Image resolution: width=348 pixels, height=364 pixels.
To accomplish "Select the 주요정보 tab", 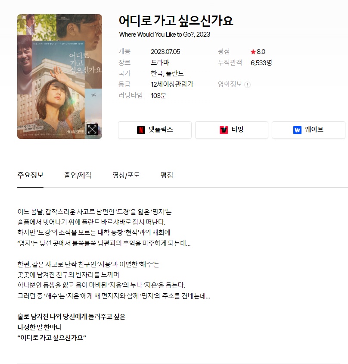I will tap(31, 175).
